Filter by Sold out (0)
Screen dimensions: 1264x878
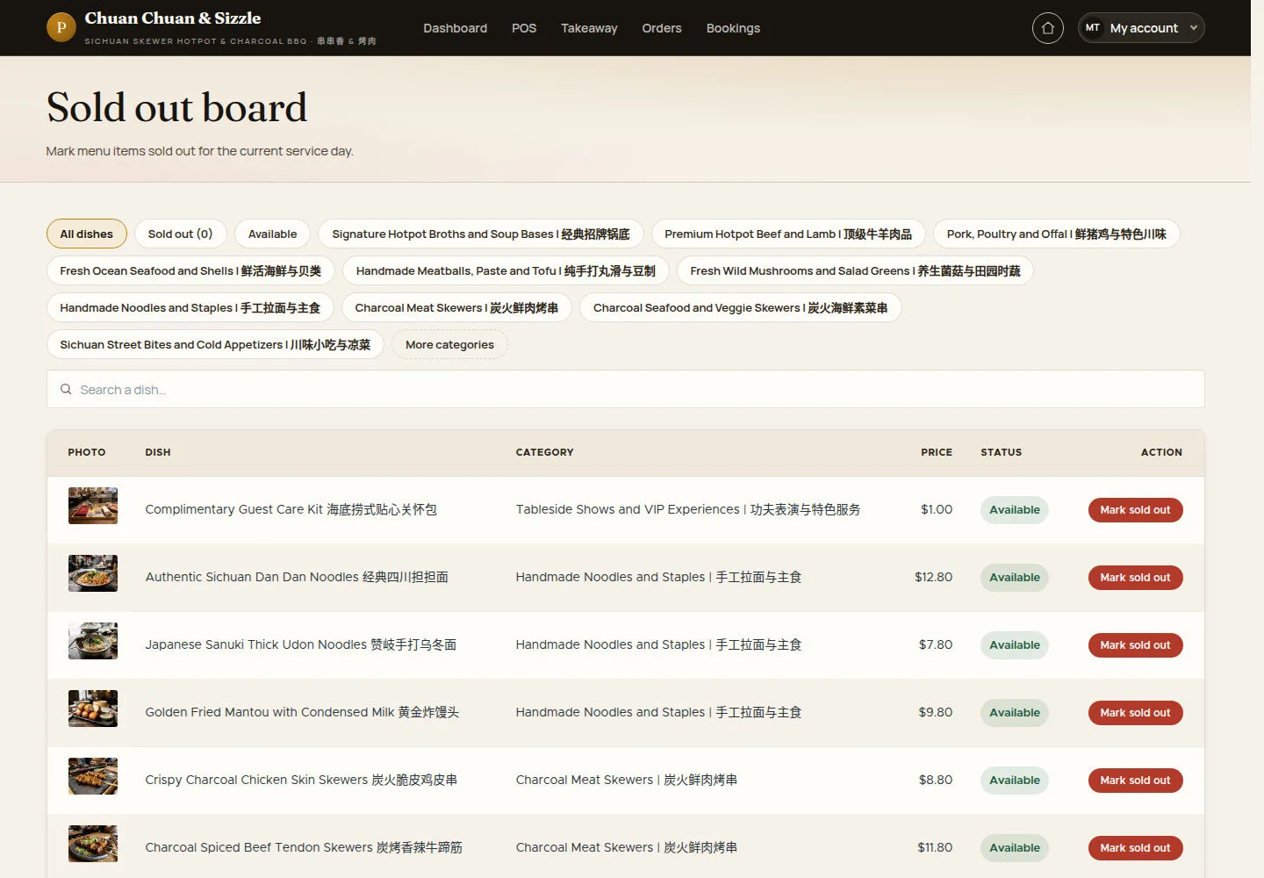tap(180, 234)
